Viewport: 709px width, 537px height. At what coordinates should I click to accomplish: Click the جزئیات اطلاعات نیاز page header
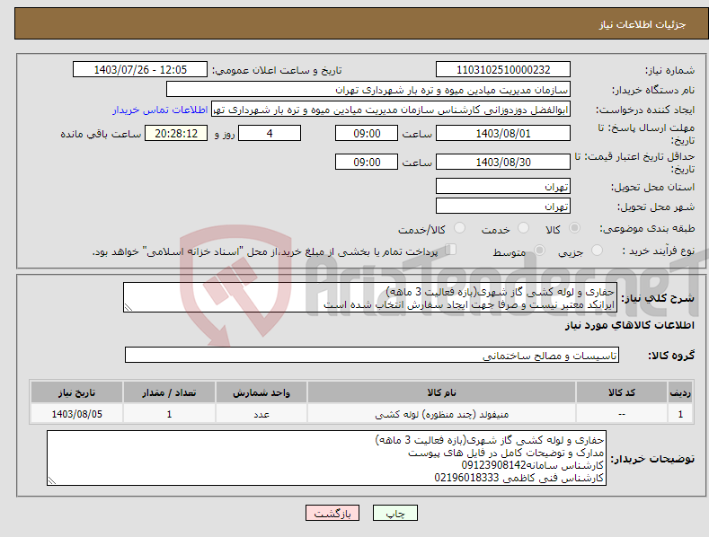(643, 24)
